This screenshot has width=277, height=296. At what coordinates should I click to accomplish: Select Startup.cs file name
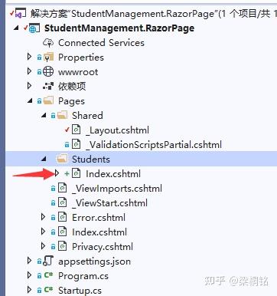coord(80,291)
